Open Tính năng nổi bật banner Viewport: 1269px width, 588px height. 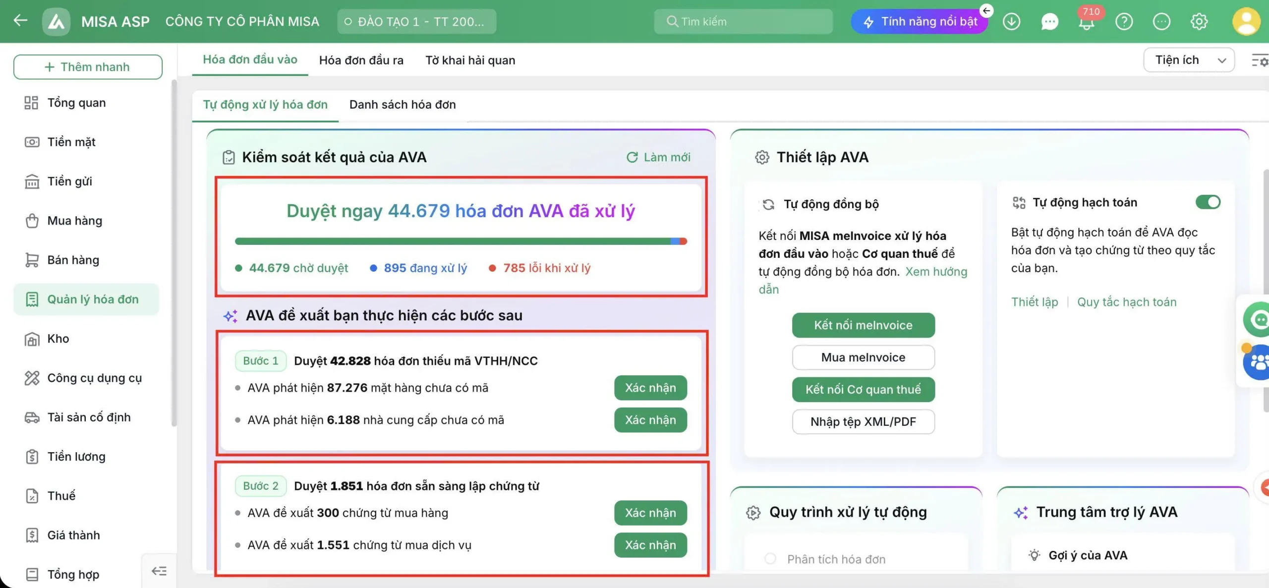coord(920,21)
